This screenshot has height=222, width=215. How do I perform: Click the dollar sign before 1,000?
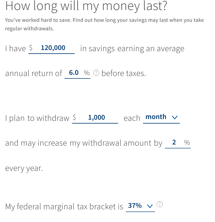[74, 118]
